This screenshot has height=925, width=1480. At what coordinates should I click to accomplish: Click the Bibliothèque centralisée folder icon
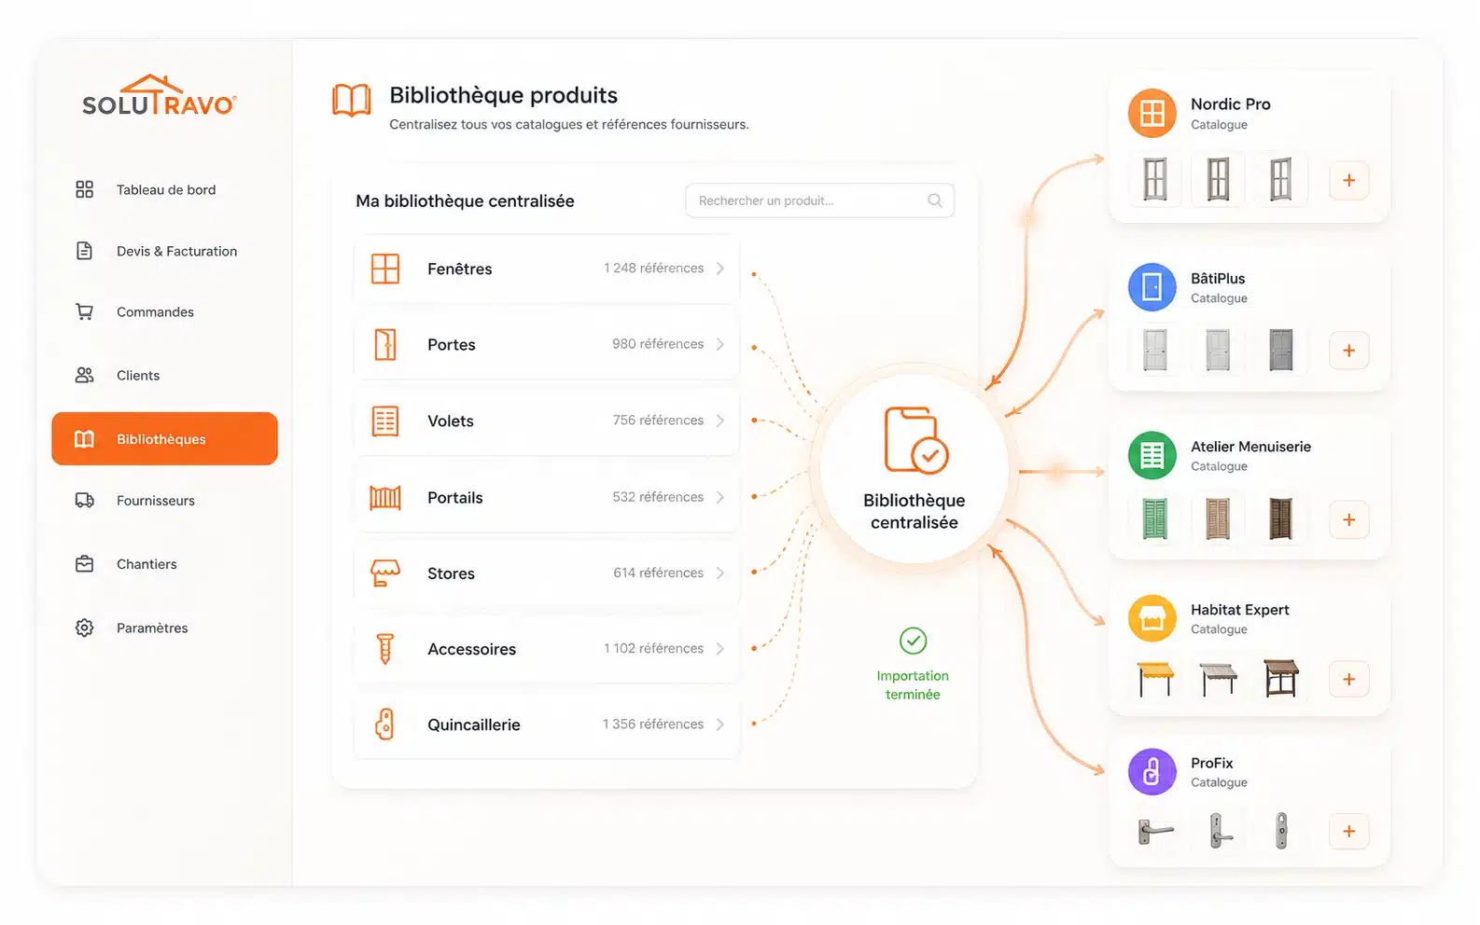(x=915, y=439)
